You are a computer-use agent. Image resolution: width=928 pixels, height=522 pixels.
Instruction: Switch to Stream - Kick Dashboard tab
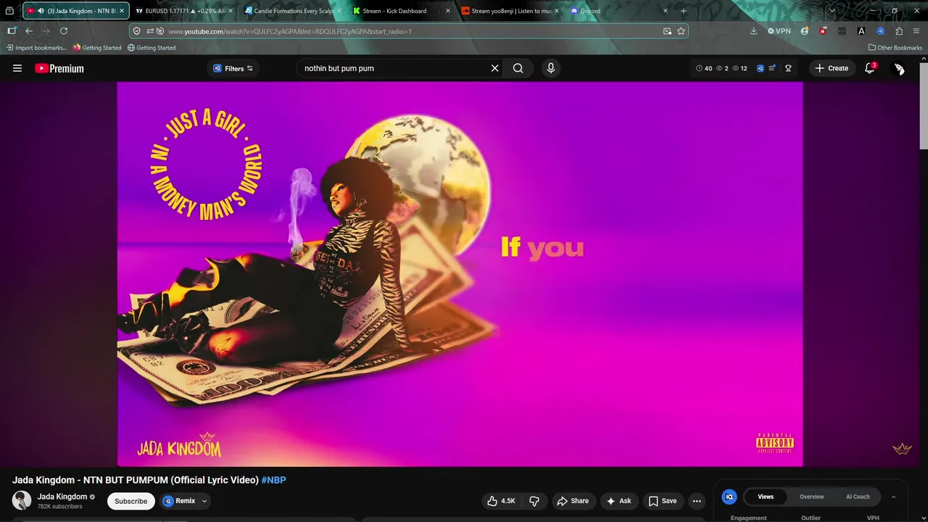coord(401,11)
